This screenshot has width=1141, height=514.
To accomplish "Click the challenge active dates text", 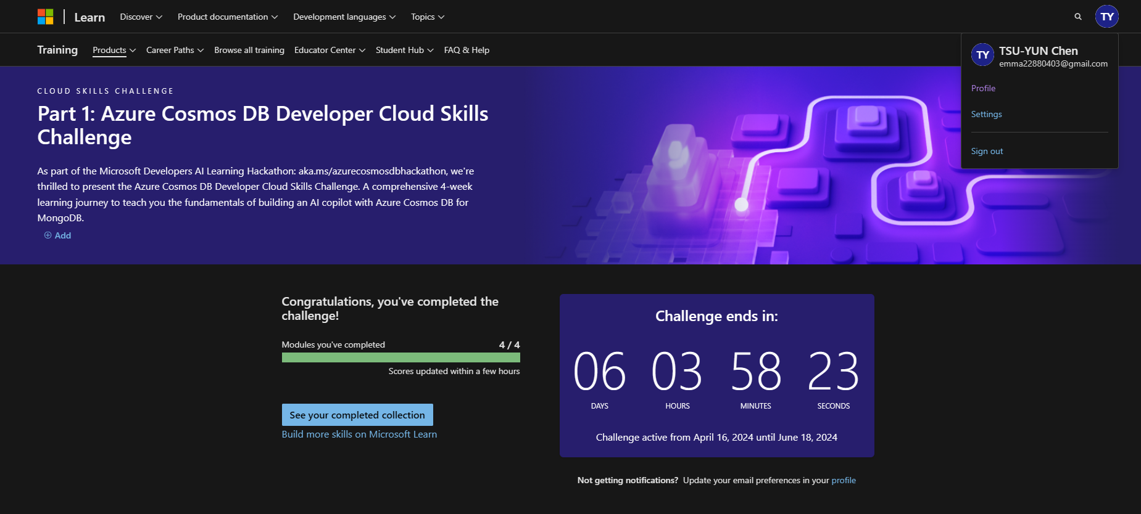I will [716, 437].
